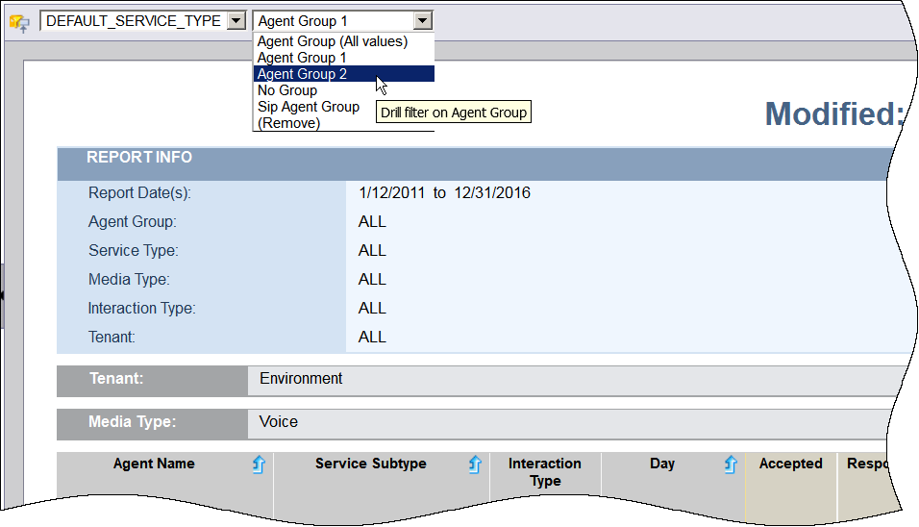This screenshot has width=919, height=527.
Task: Click the sort arrow beside Agent Name
Action: [258, 465]
